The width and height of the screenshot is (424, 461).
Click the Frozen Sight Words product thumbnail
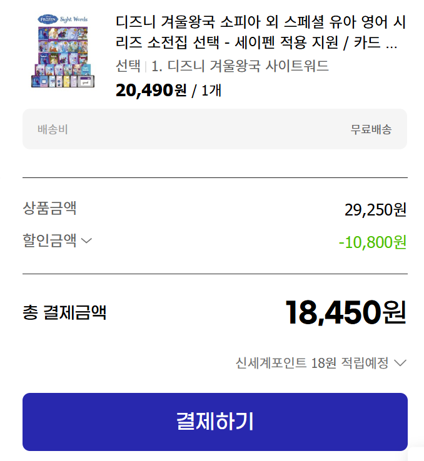point(61,51)
